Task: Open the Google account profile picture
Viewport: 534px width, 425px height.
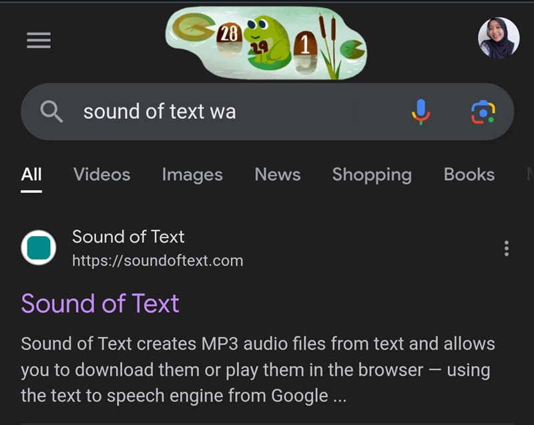Action: 499,38
